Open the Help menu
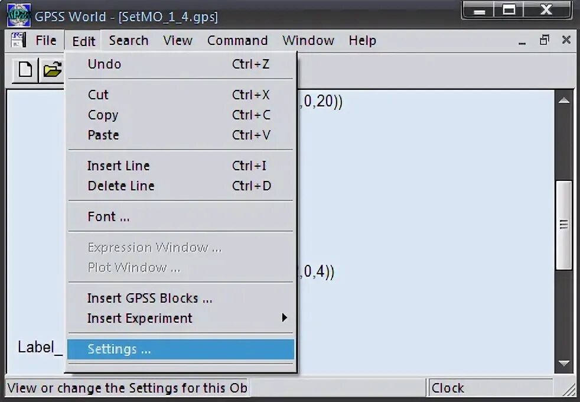The height and width of the screenshot is (402, 580). point(362,40)
